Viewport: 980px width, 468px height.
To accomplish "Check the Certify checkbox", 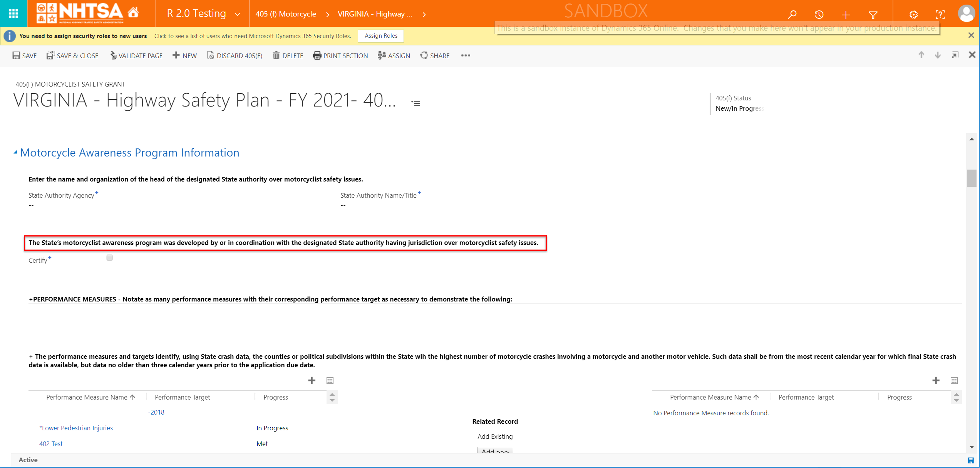I will coord(109,258).
